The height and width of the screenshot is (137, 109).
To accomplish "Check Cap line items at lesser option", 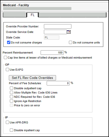I will click(5, 58).
